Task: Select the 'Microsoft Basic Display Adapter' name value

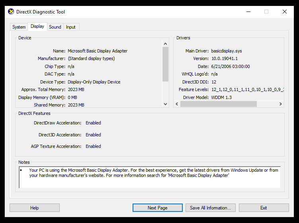Action: click(x=98, y=51)
